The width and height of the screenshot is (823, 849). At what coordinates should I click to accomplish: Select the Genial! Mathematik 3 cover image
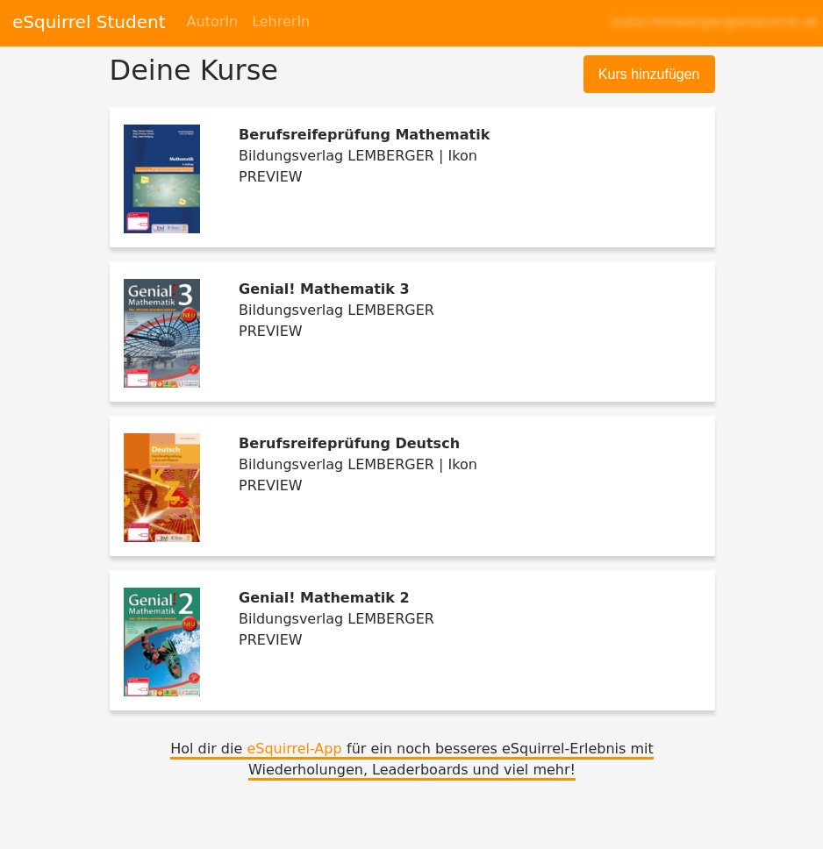click(x=161, y=333)
